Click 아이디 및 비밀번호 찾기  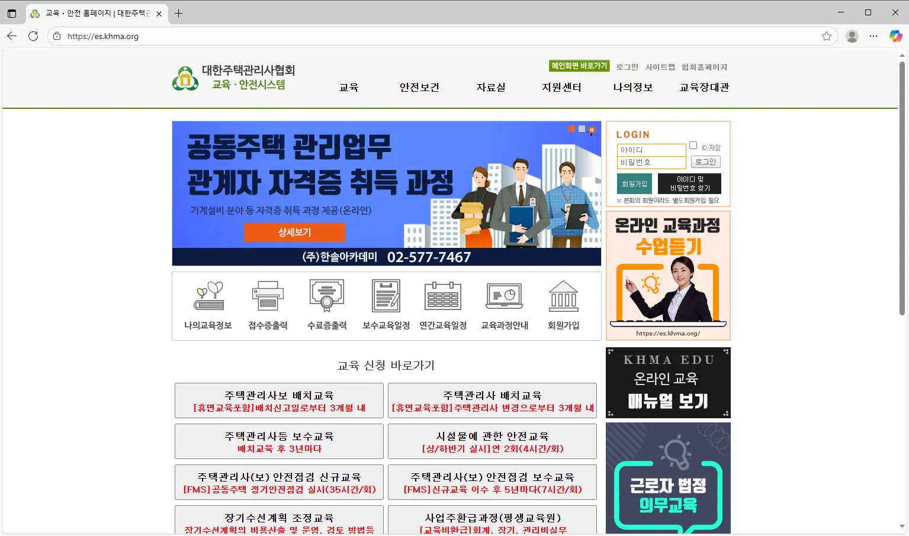[689, 183]
